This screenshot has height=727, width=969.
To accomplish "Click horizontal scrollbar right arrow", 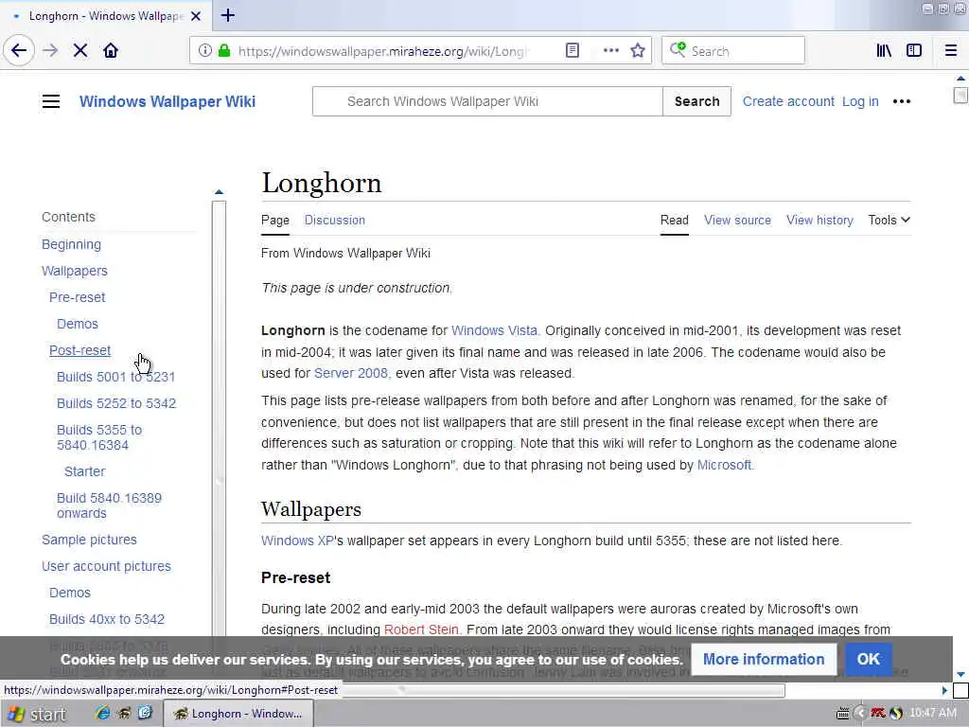I will tap(944, 690).
